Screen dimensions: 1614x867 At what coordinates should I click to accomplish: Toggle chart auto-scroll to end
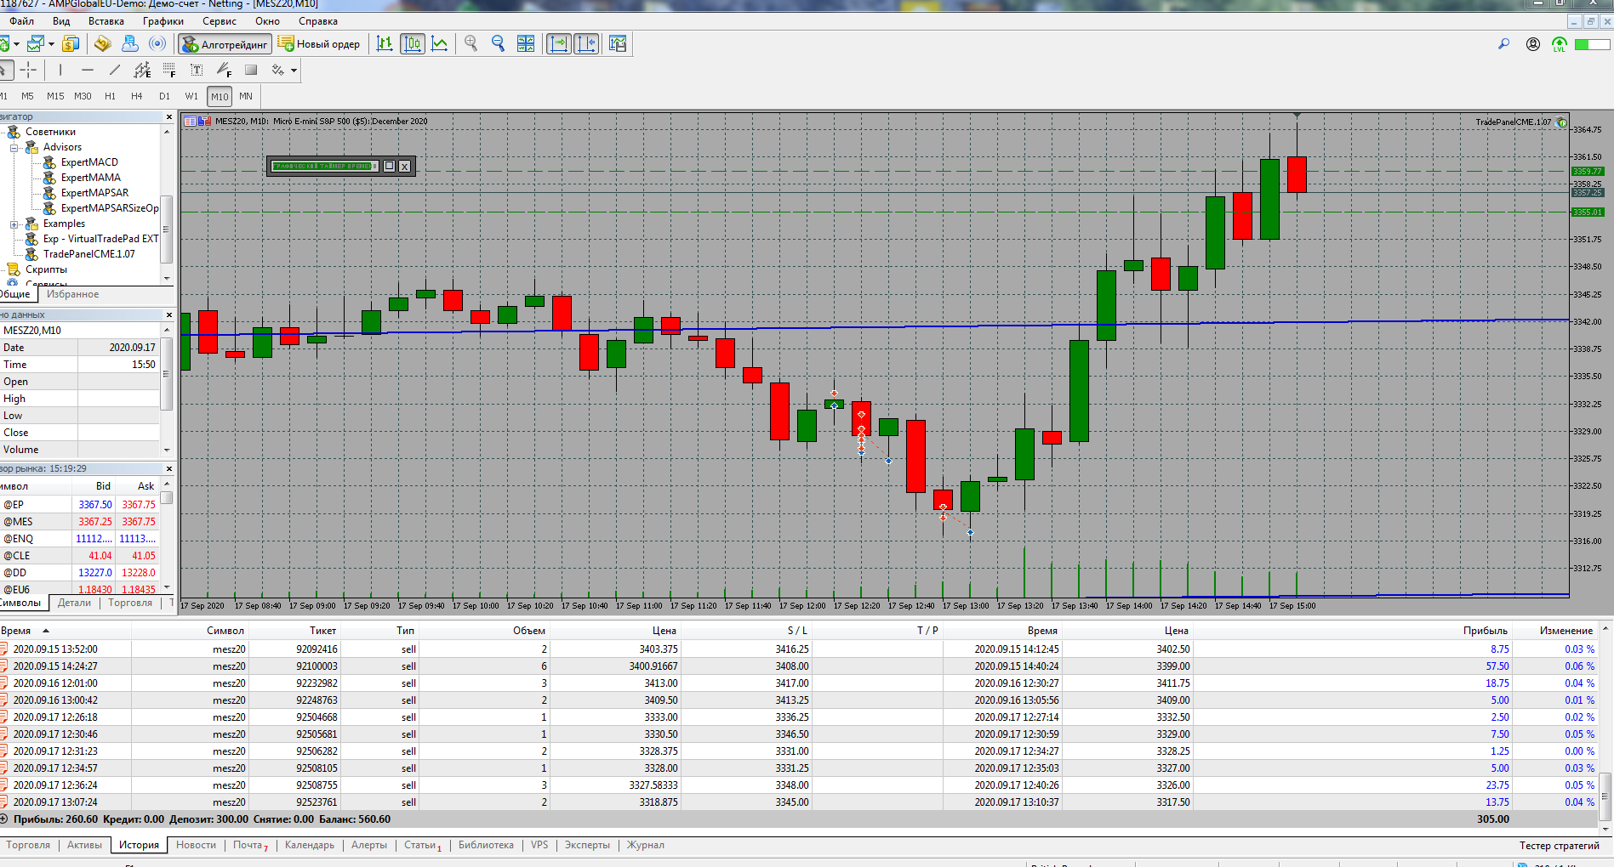pos(559,43)
